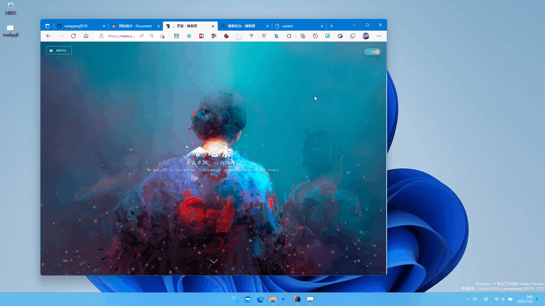This screenshot has height=306, width=545.
Task: Open File Explorer from taskbar
Action: (273, 299)
